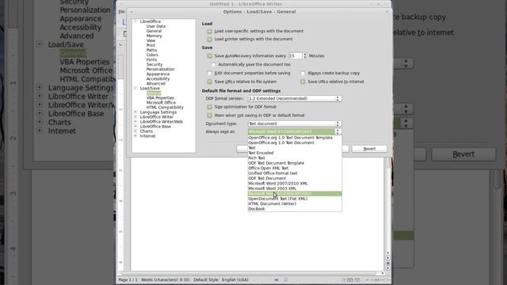Click Page 1 / 1 in status bar

[x=128, y=279]
